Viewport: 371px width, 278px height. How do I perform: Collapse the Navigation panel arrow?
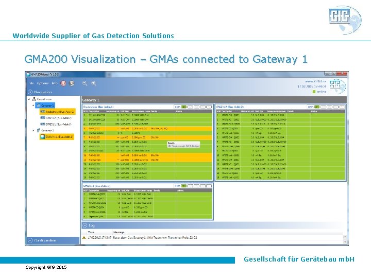(x=30, y=92)
